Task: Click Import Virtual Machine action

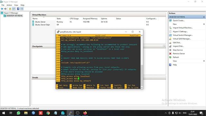Action: click(x=183, y=28)
